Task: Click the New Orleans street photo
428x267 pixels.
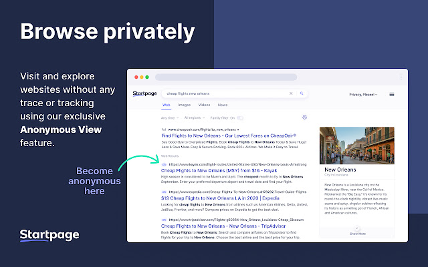Action: (357, 146)
